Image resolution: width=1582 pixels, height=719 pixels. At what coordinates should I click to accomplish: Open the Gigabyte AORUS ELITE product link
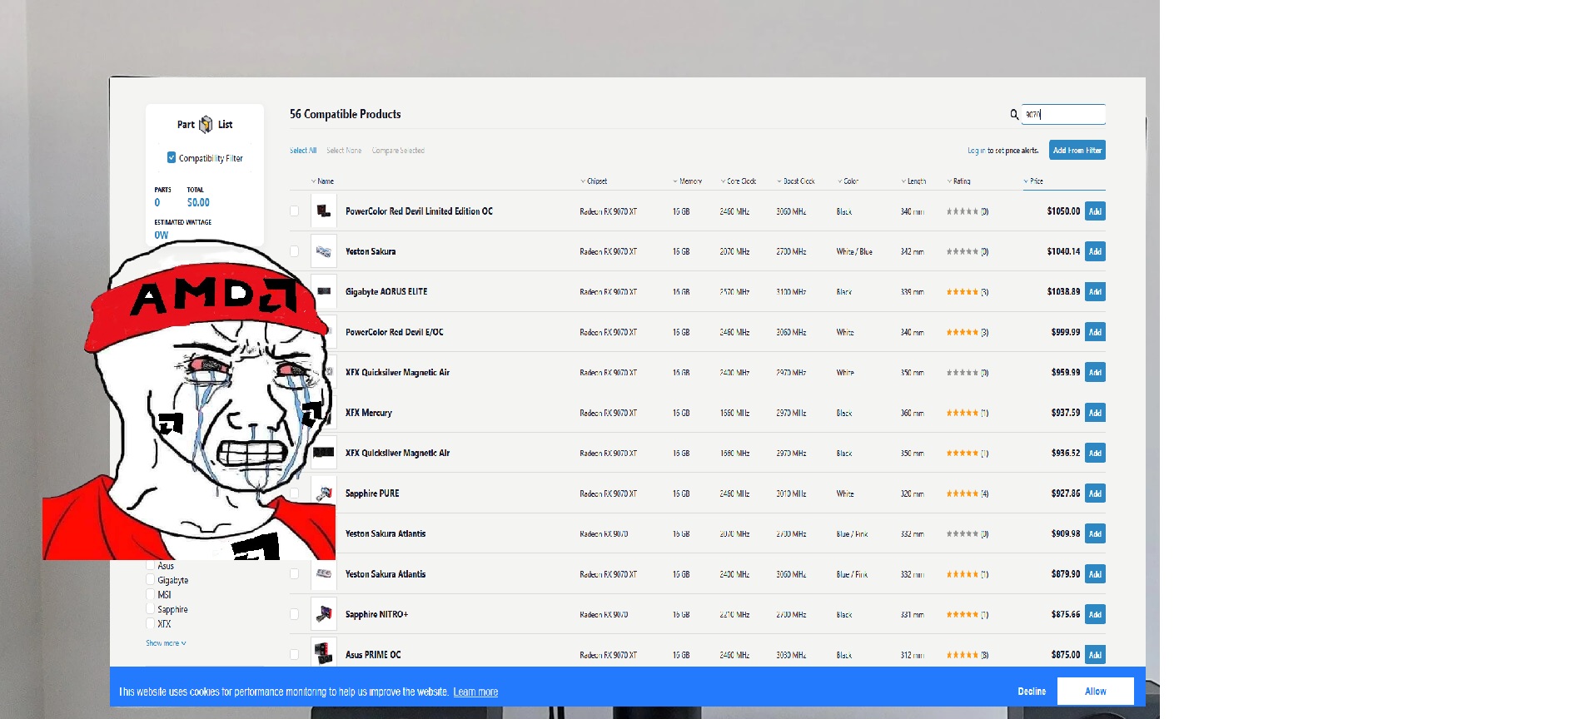pos(386,292)
